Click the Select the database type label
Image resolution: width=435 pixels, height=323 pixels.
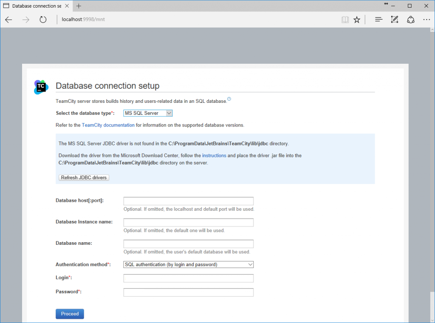pos(85,113)
